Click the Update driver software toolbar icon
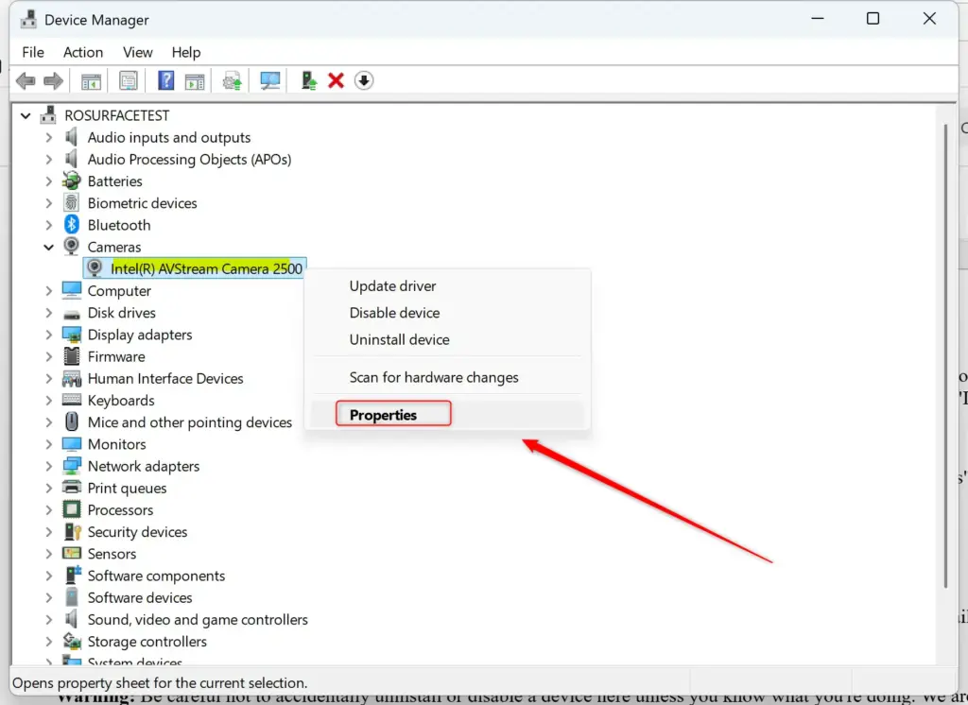The width and height of the screenshot is (968, 705). click(233, 81)
